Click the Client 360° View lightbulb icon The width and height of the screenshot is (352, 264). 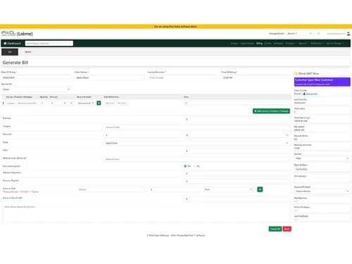tap(296, 73)
